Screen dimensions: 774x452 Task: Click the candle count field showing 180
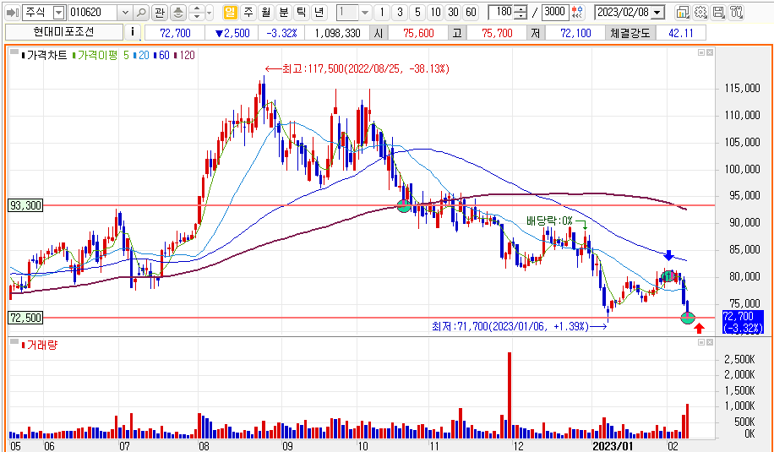point(500,13)
